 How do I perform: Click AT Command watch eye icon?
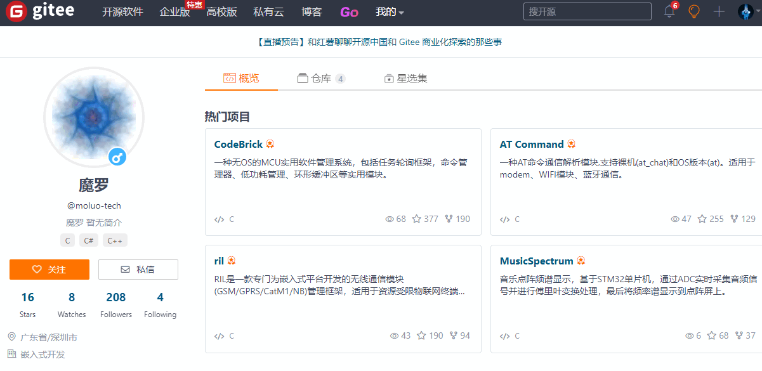(676, 219)
